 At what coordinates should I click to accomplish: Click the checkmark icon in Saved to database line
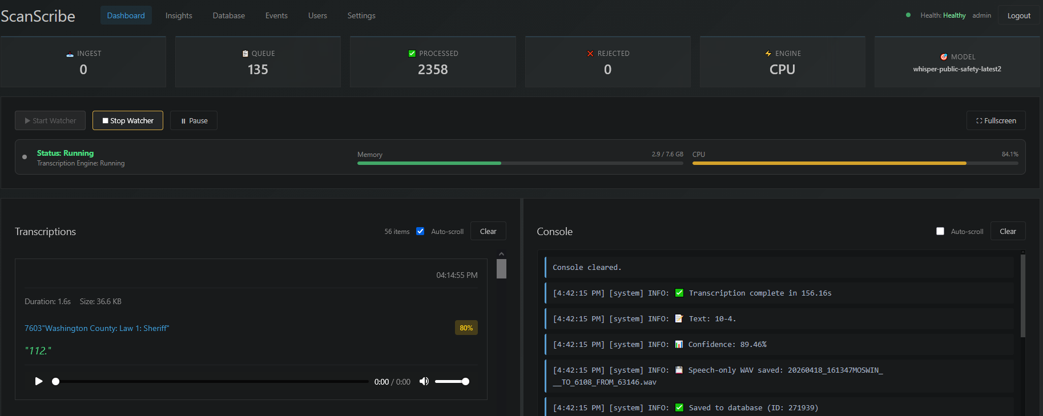click(679, 407)
